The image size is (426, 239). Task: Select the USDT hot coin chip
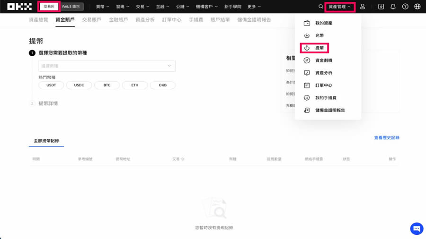click(51, 85)
